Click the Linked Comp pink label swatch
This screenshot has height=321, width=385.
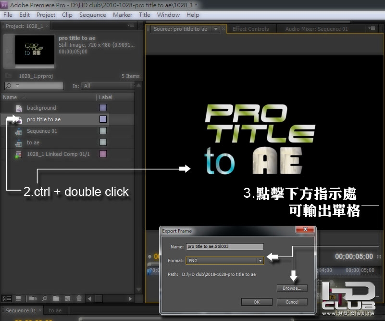coord(103,154)
